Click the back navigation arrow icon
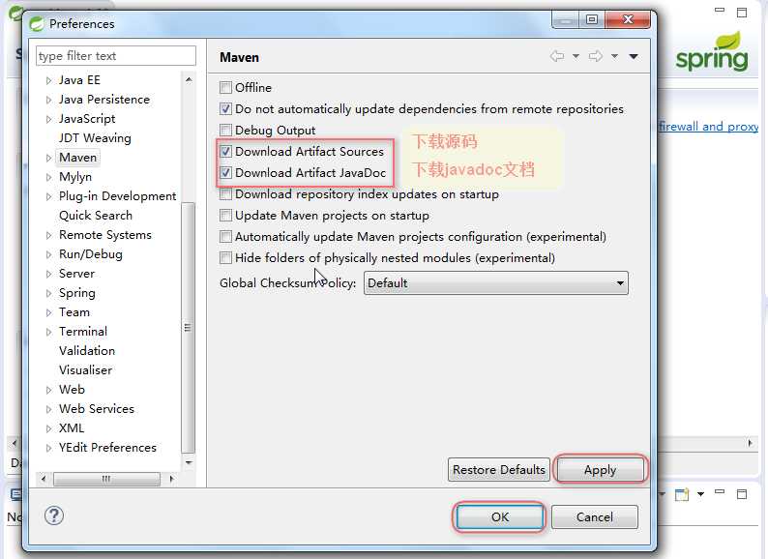Screen dimensions: 768x559 coord(557,56)
